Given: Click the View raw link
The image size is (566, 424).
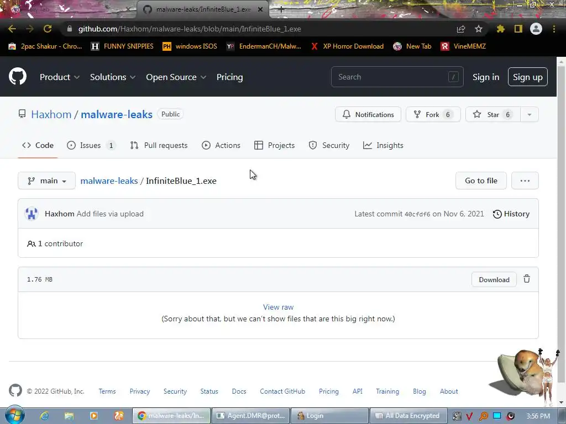Looking at the screenshot, I should click(x=278, y=307).
